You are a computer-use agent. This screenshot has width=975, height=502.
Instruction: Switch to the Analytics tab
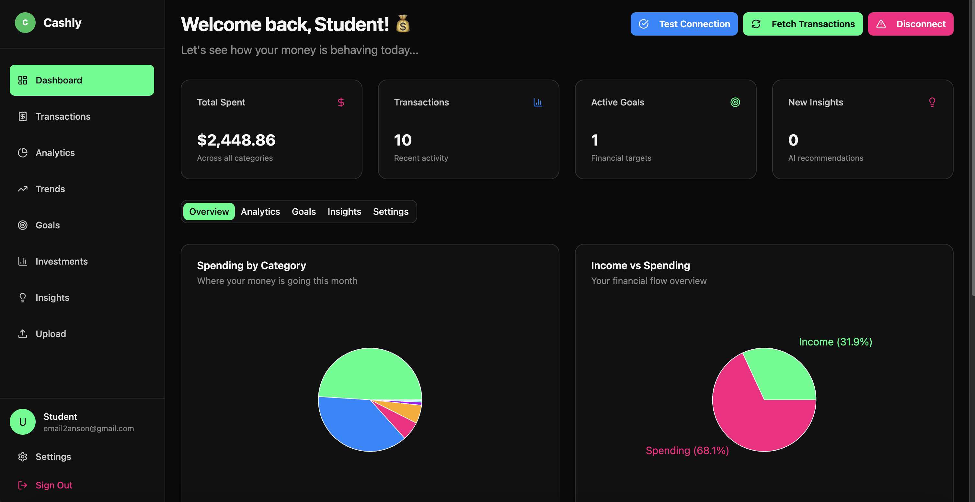point(260,212)
